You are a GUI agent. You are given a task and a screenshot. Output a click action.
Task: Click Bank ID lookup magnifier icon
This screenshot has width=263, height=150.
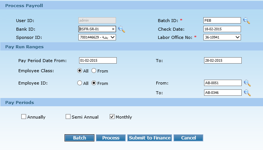point(121,29)
